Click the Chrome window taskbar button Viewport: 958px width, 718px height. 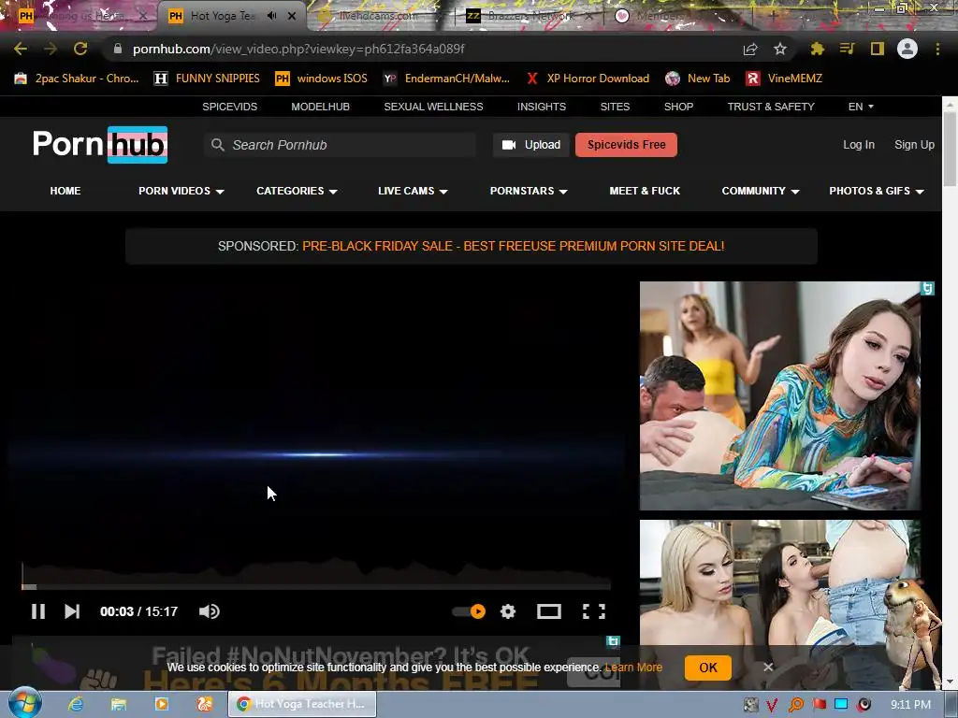click(302, 704)
